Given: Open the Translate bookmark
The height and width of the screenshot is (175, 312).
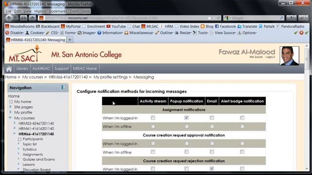Looking at the screenshot, I should (247, 26).
